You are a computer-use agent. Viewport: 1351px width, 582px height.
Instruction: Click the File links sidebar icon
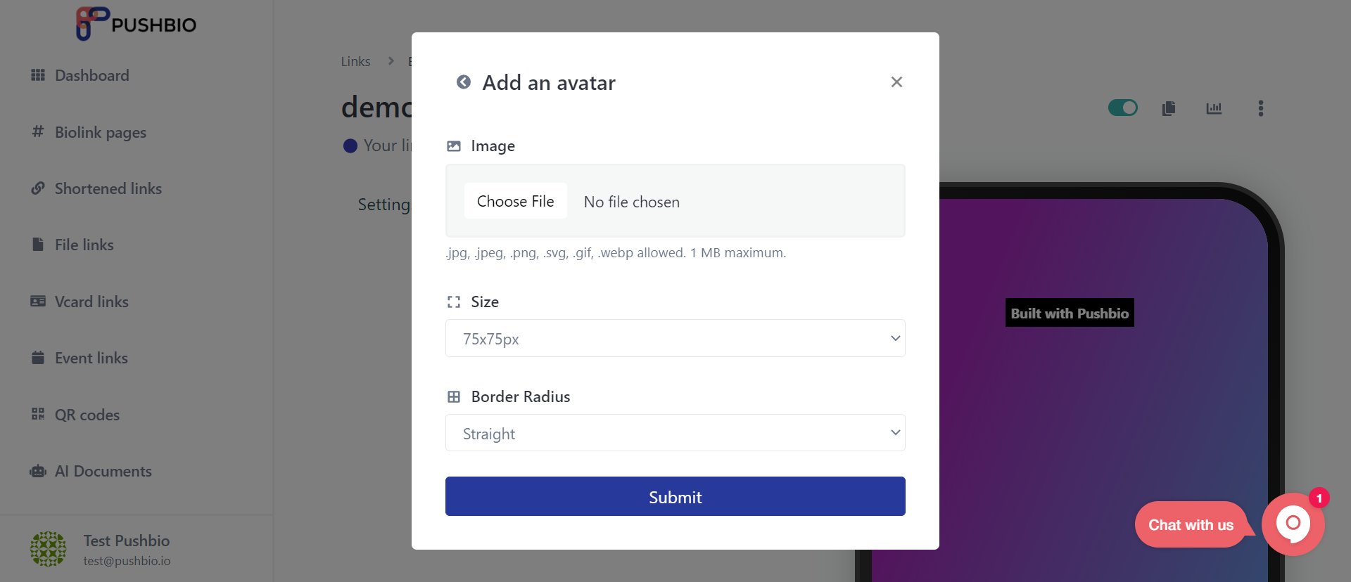point(38,245)
